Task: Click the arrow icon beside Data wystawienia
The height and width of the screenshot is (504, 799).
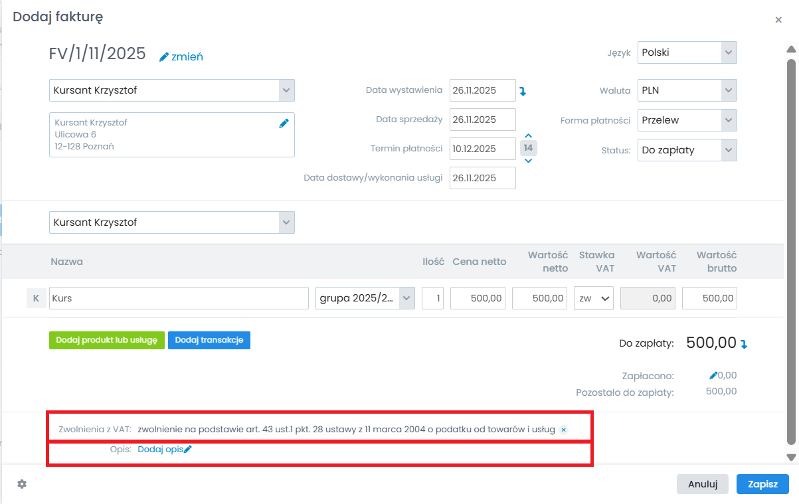Action: coord(523,91)
